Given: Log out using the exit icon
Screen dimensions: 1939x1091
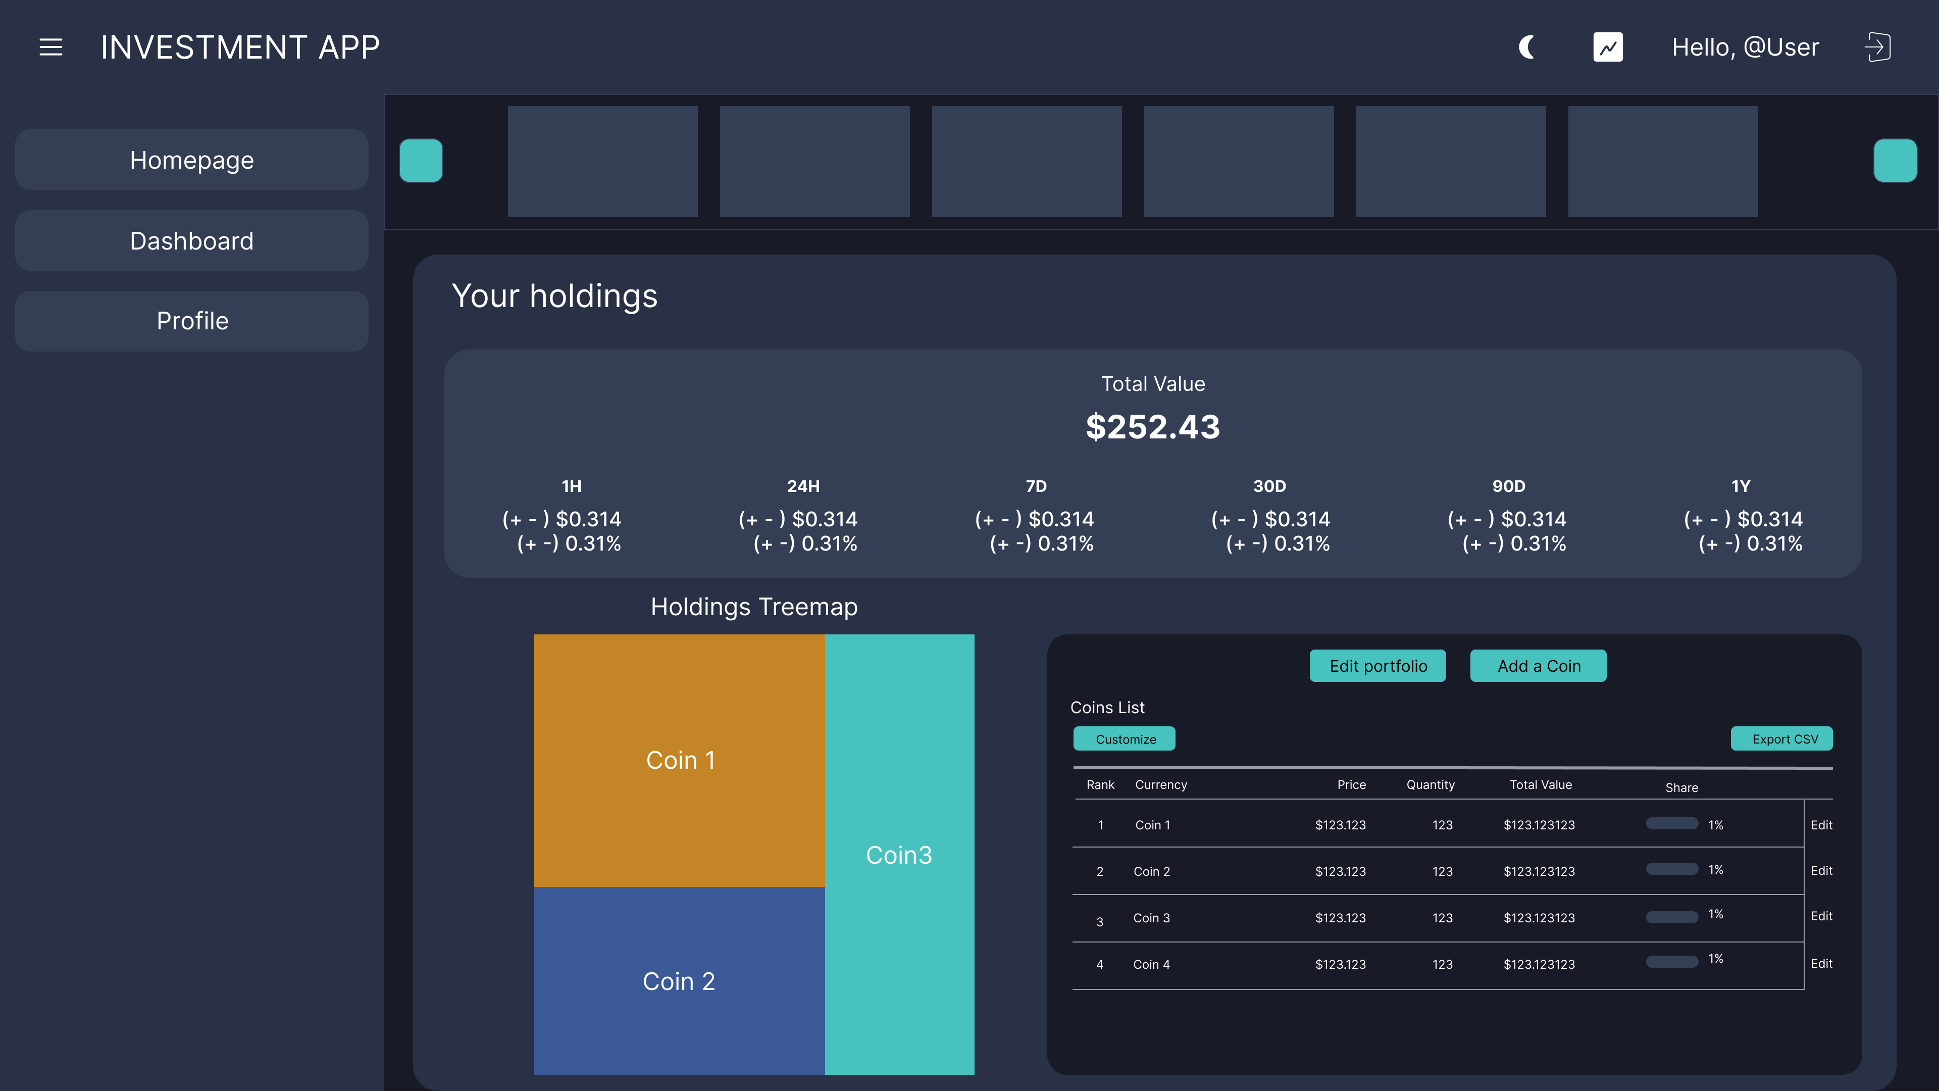Looking at the screenshot, I should [1878, 46].
